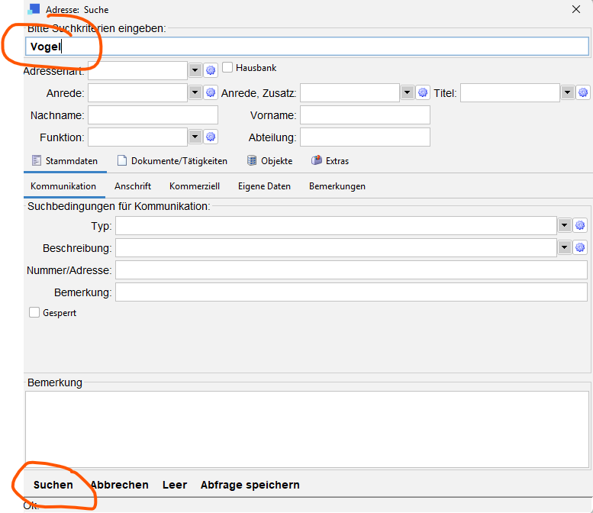Toggle the Gesperrt checkbox

[34, 312]
